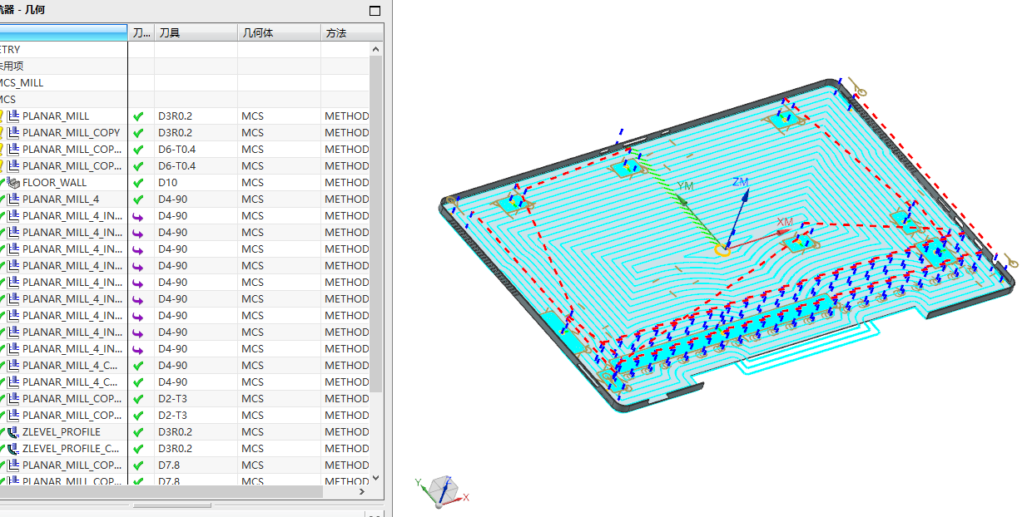Click the navigator scroll down arrow
Image resolution: width=1027 pixels, height=517 pixels.
tap(376, 478)
